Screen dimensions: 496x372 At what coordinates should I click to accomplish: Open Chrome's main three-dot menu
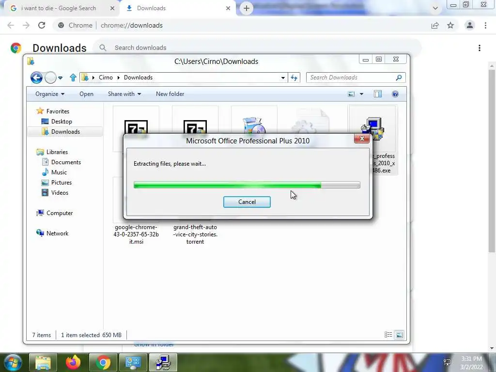[x=485, y=25]
